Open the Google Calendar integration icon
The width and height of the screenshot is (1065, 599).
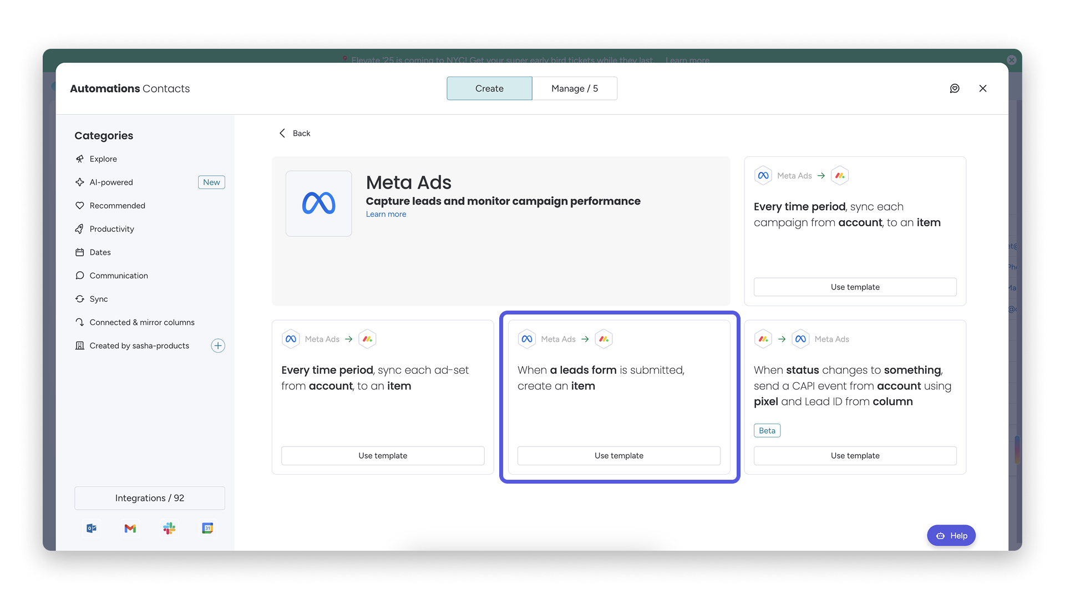click(207, 528)
